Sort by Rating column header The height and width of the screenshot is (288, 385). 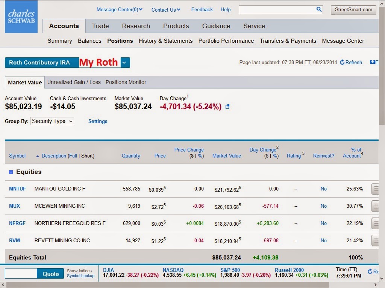point(294,156)
